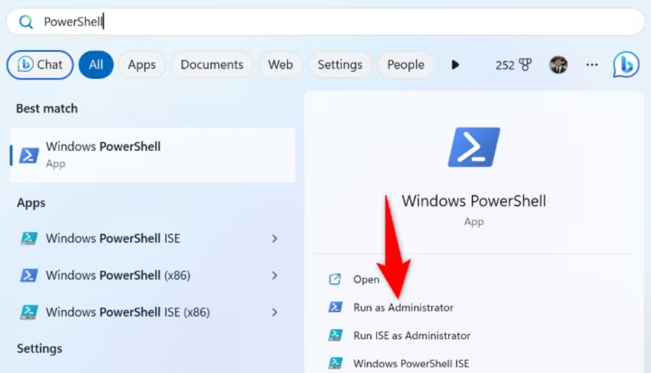Open the Chat button
This screenshot has width=651, height=373.
point(40,65)
